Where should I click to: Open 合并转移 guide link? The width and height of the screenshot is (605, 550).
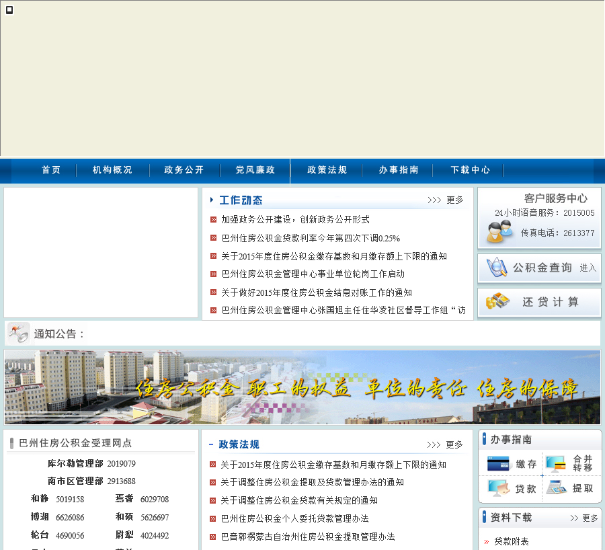tap(583, 463)
